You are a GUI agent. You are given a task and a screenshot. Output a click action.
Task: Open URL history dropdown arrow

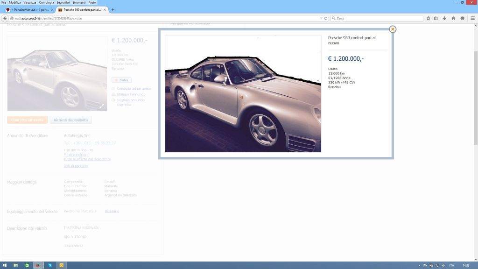(x=321, y=18)
